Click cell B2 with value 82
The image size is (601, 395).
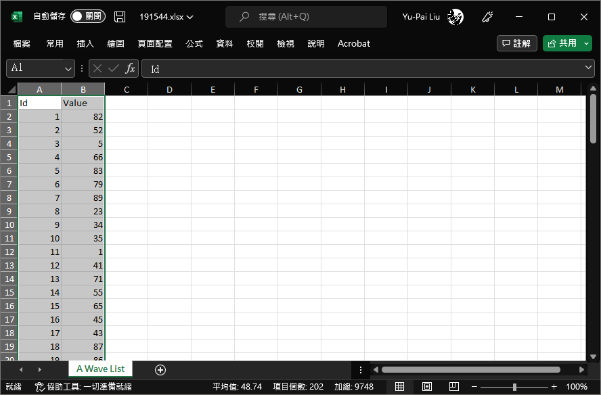pyautogui.click(x=83, y=116)
